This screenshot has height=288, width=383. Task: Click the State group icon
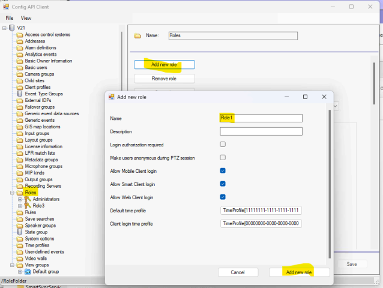click(20, 232)
